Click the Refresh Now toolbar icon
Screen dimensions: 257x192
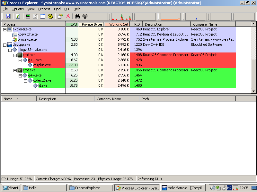pyautogui.click(x=18, y=16)
